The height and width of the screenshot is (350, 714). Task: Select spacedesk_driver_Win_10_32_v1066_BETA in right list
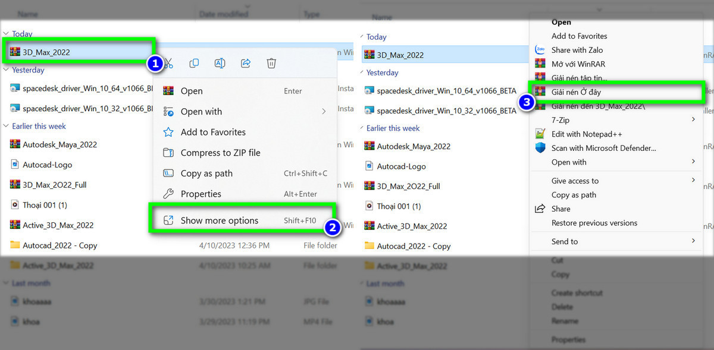[447, 111]
